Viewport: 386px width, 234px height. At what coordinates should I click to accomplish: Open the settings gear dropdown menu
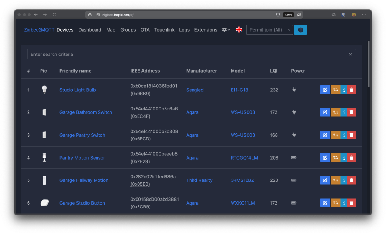point(226,30)
